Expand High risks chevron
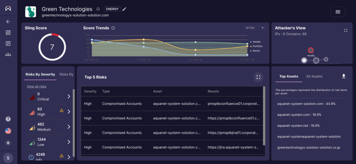Image resolution: width=356 pixels, height=164 pixels. pyautogui.click(x=69, y=112)
